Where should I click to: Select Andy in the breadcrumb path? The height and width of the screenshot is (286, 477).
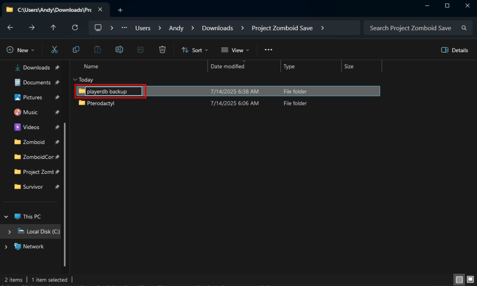coord(176,28)
